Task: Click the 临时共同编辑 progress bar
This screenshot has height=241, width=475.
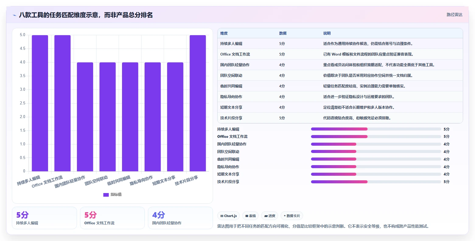Action: (x=376, y=159)
